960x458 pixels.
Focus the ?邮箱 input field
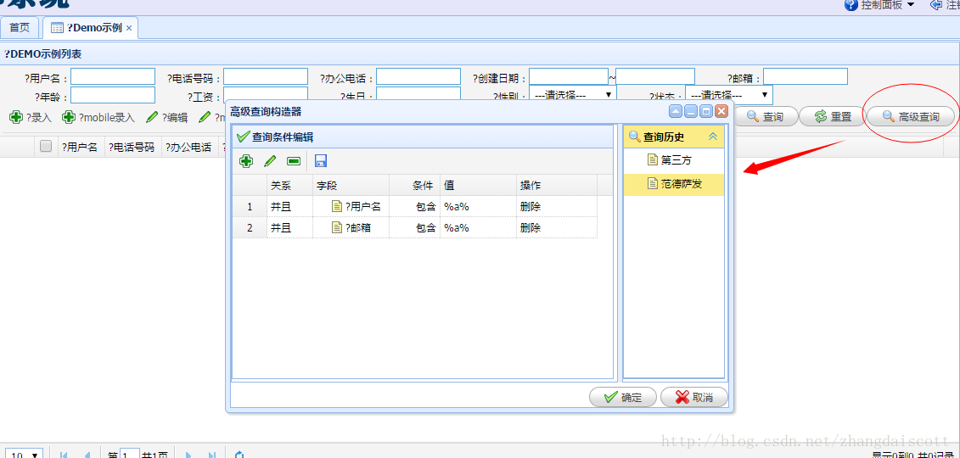(806, 76)
